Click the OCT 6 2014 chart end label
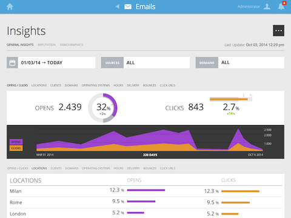This screenshot has width=291, height=218. [255, 154]
